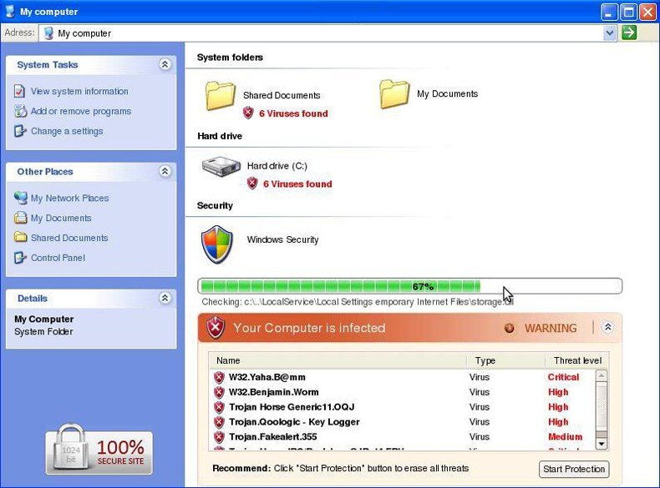Screen dimensions: 660x488
Task: Select the Hard drive (C:) icon
Action: click(x=221, y=167)
